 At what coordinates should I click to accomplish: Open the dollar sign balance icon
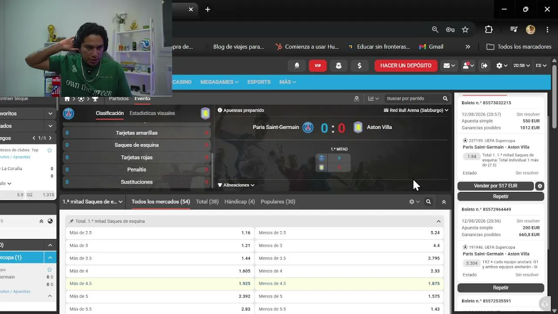tap(360, 65)
